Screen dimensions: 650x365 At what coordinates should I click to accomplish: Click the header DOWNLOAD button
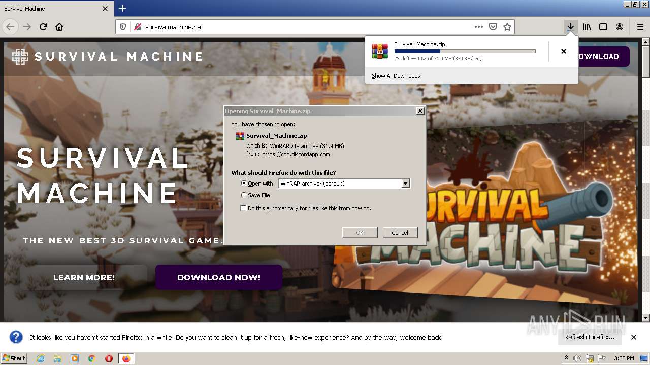point(604,56)
